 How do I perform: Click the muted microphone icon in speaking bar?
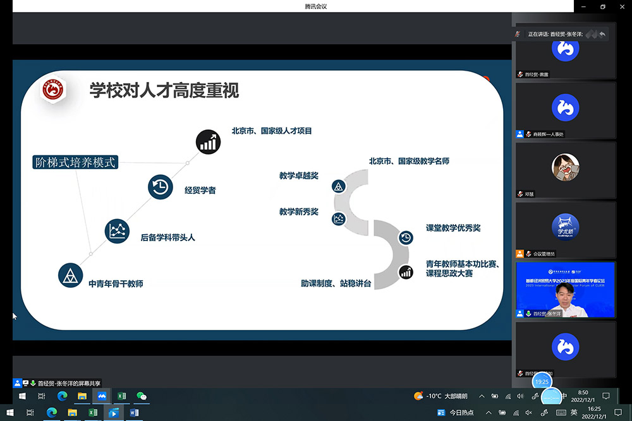coord(518,34)
